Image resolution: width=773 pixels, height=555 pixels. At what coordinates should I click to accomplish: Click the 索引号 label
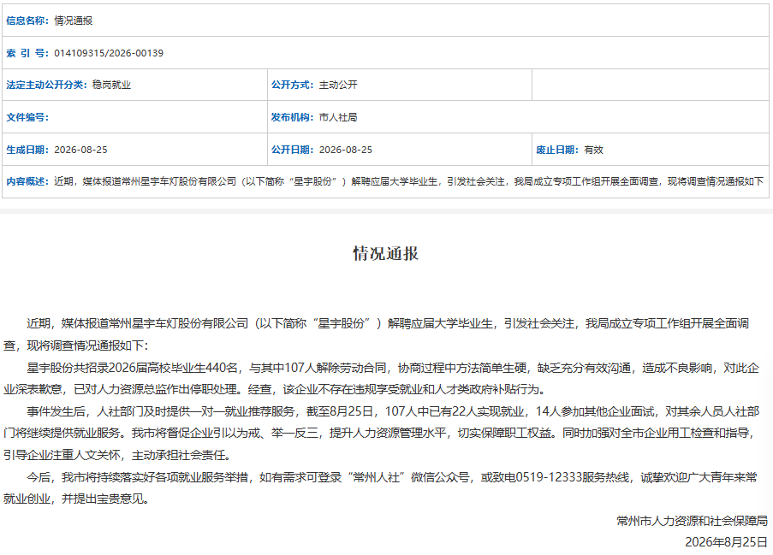[27, 53]
